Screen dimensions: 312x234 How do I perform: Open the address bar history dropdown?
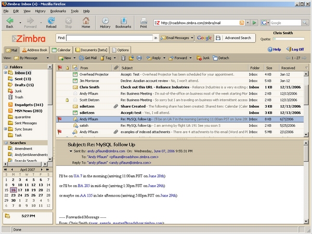coord(248,23)
